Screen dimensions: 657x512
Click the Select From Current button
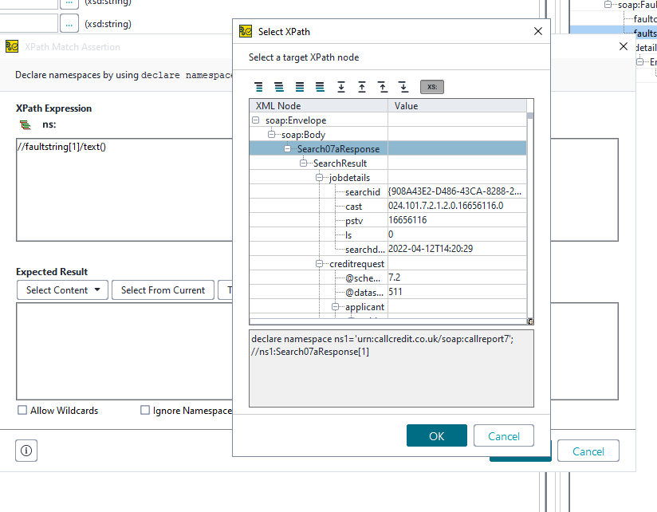pos(163,290)
